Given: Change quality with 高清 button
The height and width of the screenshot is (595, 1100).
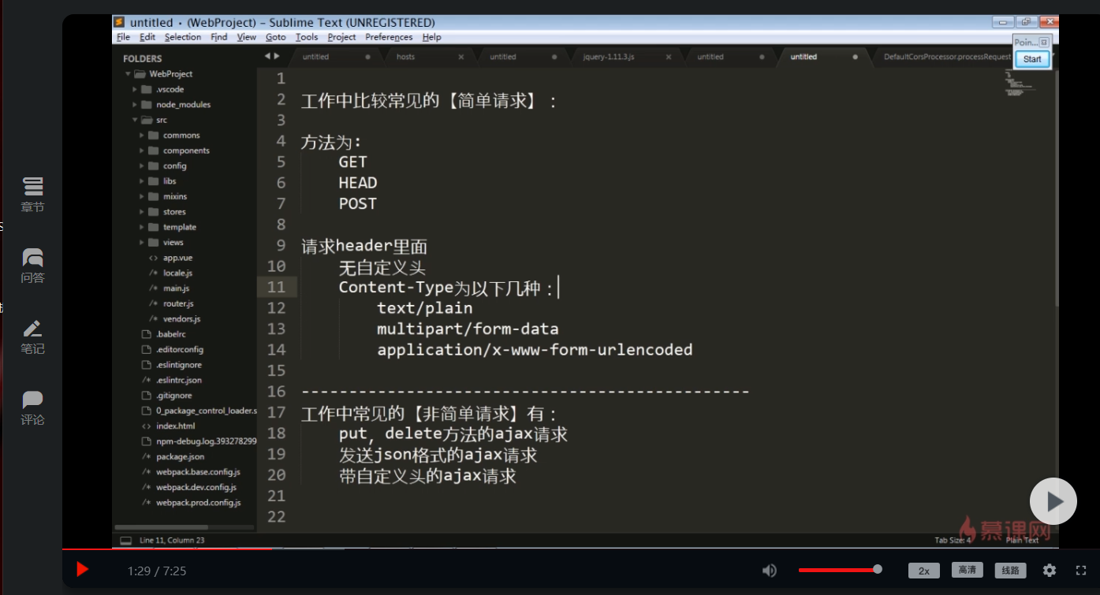Looking at the screenshot, I should tap(968, 570).
